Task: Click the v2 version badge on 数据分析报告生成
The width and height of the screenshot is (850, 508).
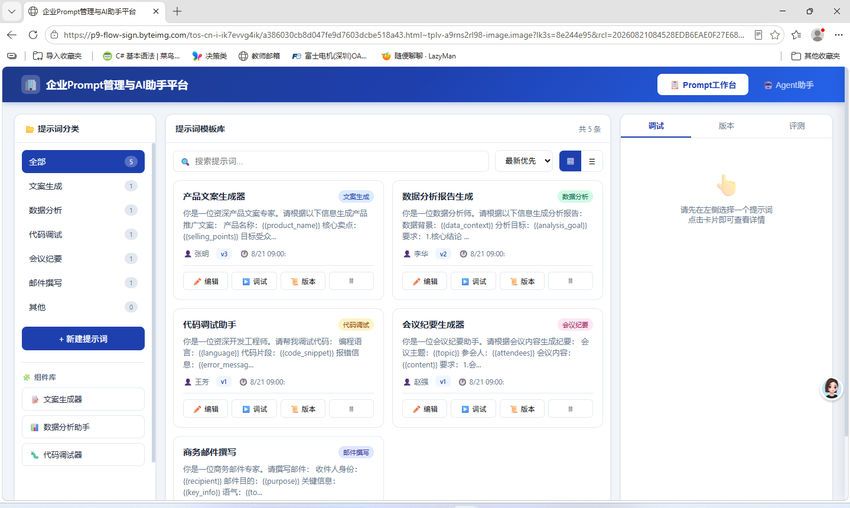Action: [443, 254]
